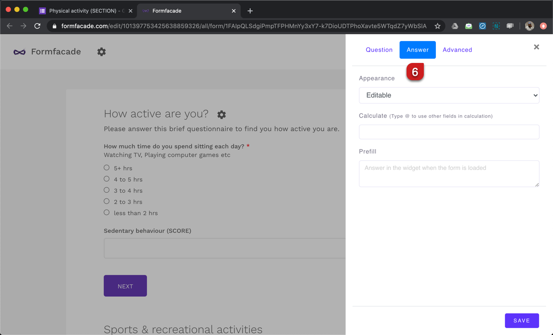The height and width of the screenshot is (335, 553).
Task: Select the "2 to 3 hrs" option
Action: click(x=106, y=201)
